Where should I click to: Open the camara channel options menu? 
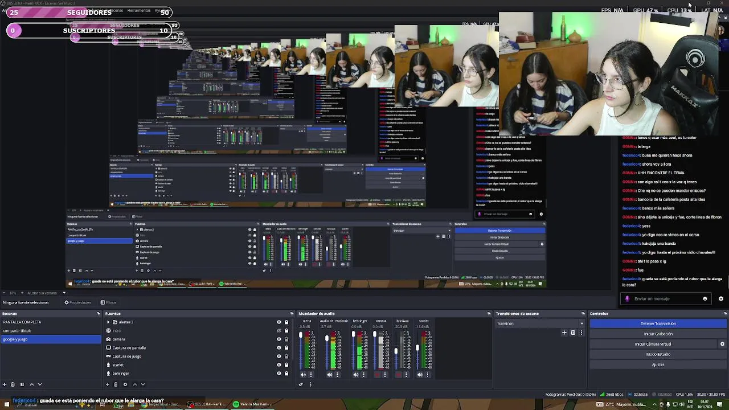[385, 375]
